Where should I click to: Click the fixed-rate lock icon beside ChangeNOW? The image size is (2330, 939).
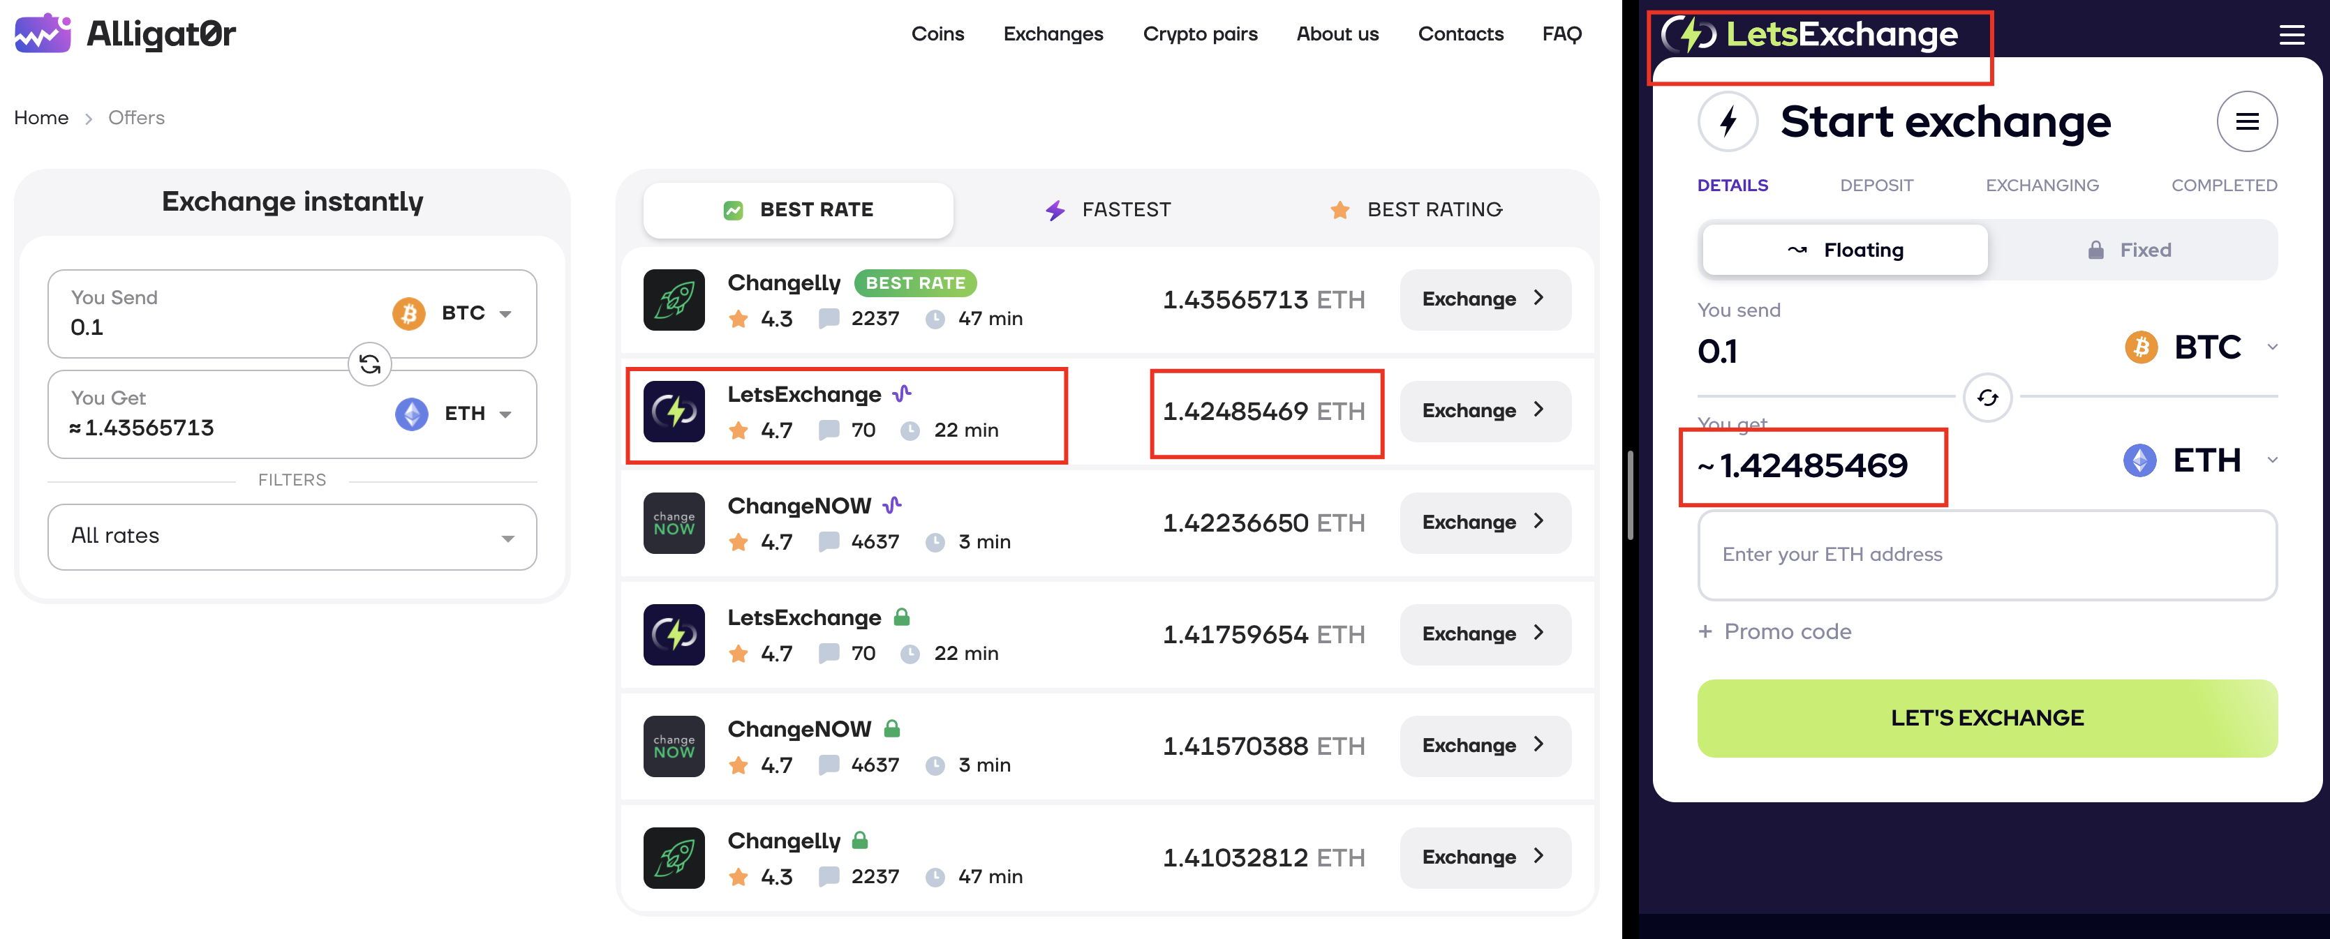tap(892, 728)
